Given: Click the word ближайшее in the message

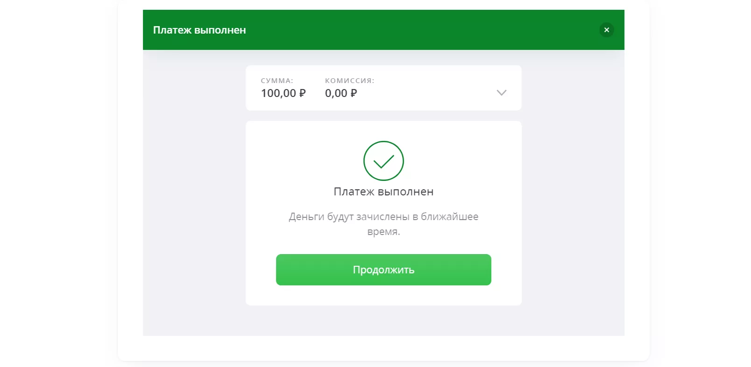Looking at the screenshot, I should coord(449,217).
